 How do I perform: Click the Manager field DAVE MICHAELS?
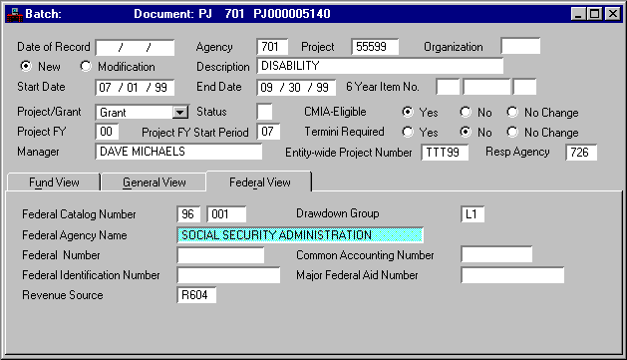178,152
